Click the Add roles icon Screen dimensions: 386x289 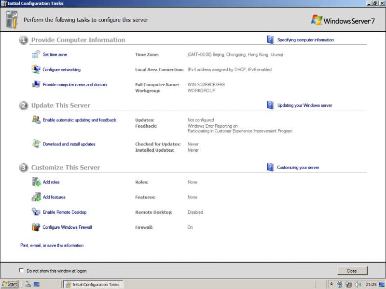pos(36,182)
